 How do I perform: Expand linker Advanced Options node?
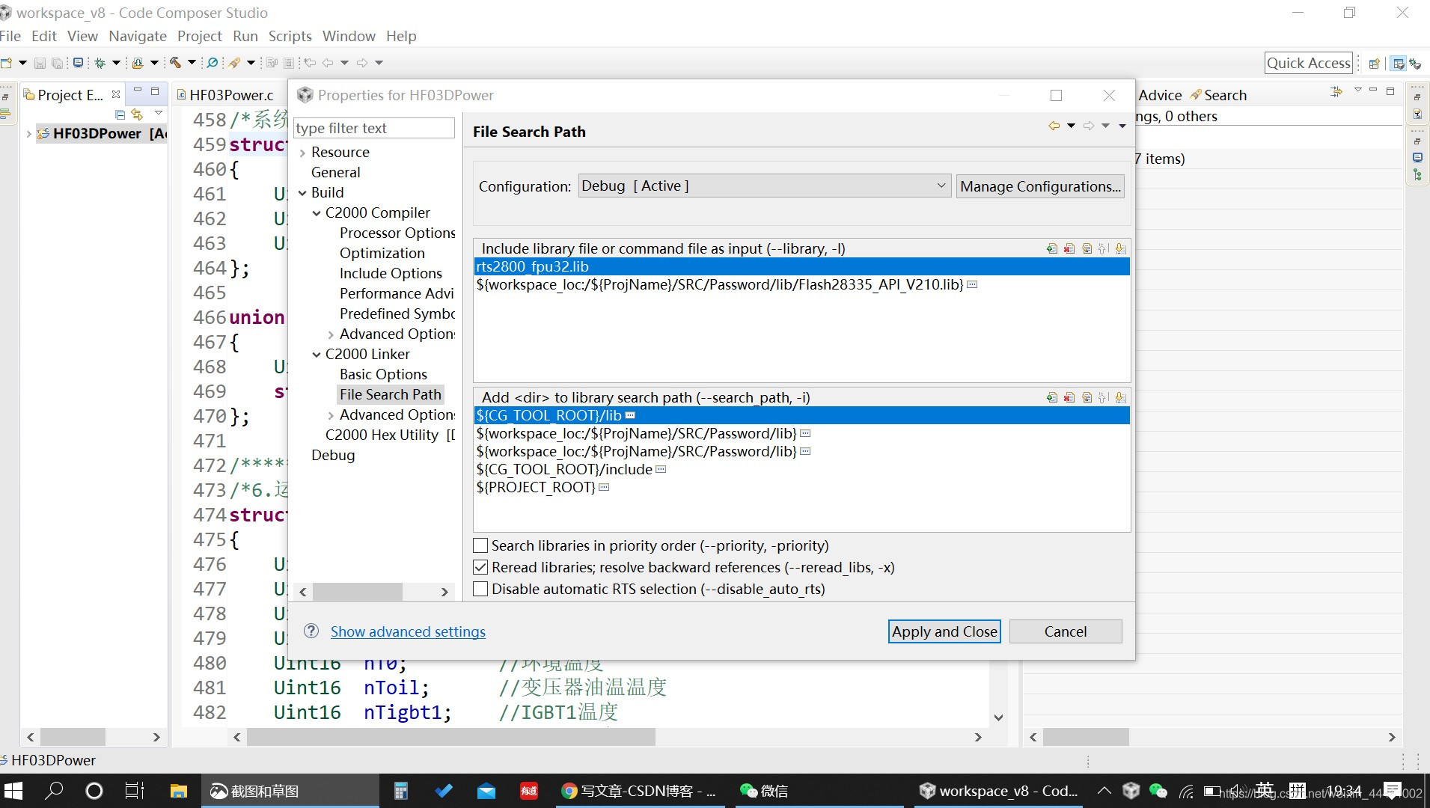[331, 415]
